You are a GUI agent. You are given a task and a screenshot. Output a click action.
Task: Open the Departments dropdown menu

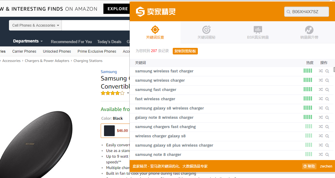28,41
